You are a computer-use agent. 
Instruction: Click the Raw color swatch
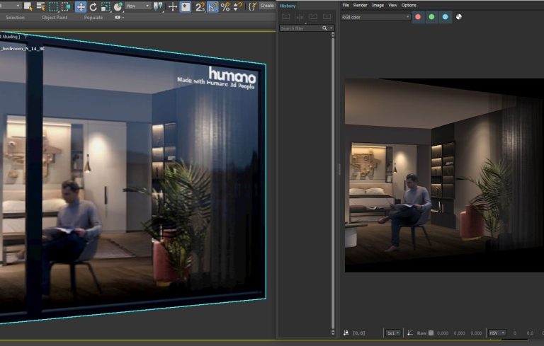pos(431,333)
